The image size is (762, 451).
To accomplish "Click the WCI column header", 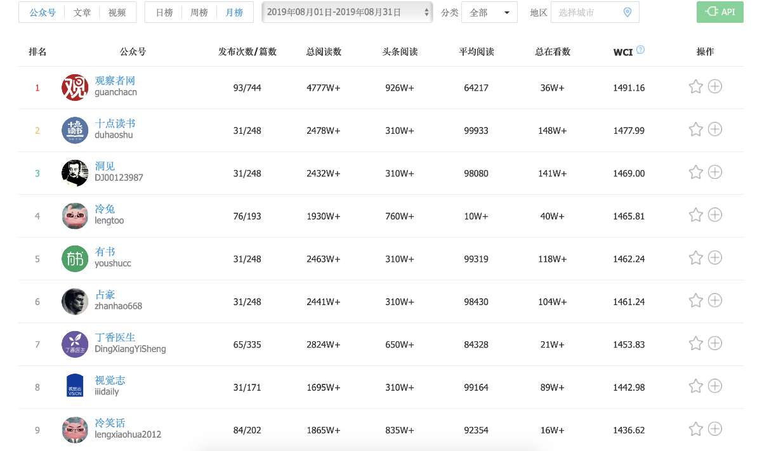I will click(623, 52).
